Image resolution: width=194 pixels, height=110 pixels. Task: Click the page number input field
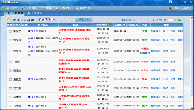click(170, 20)
